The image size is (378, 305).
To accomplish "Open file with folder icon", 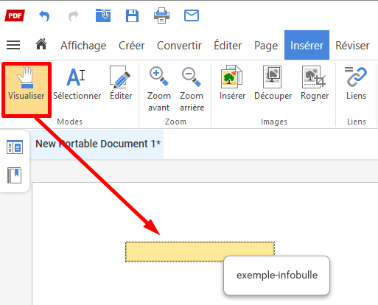I will click(103, 15).
